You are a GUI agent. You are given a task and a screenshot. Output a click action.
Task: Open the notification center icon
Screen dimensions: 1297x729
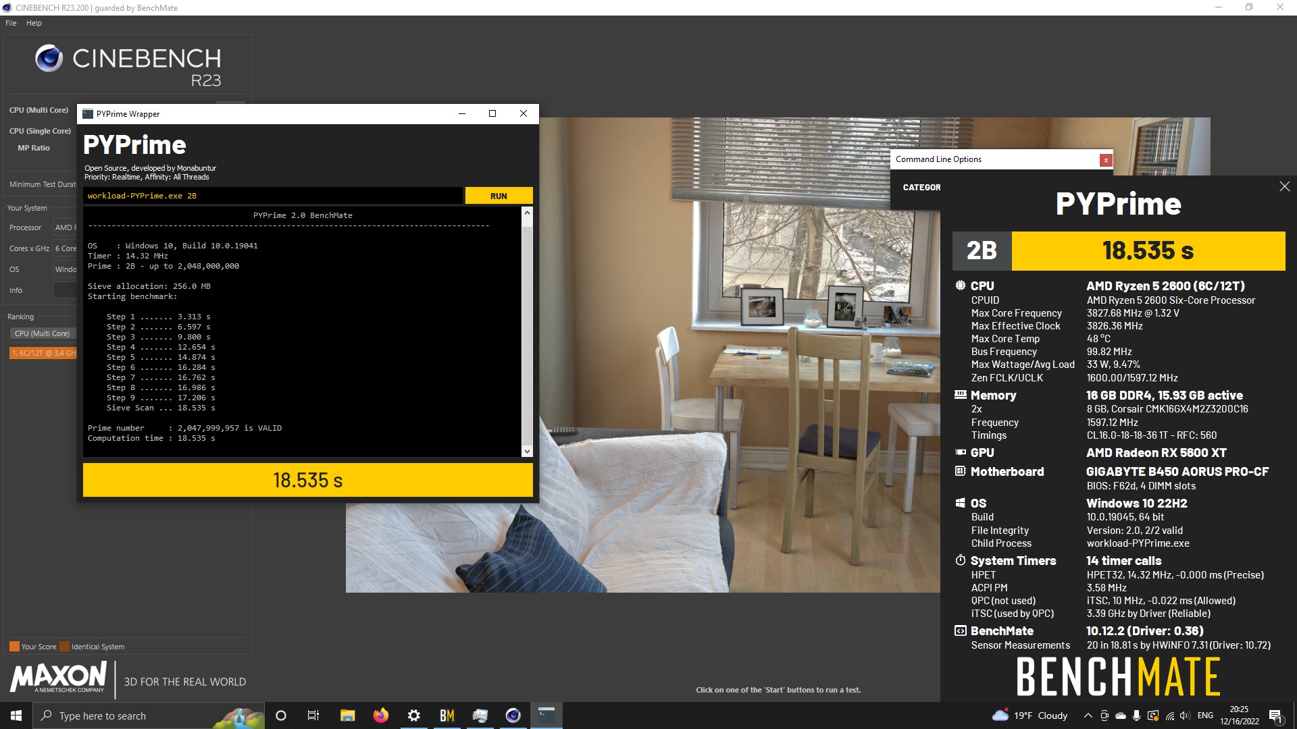[x=1276, y=715]
